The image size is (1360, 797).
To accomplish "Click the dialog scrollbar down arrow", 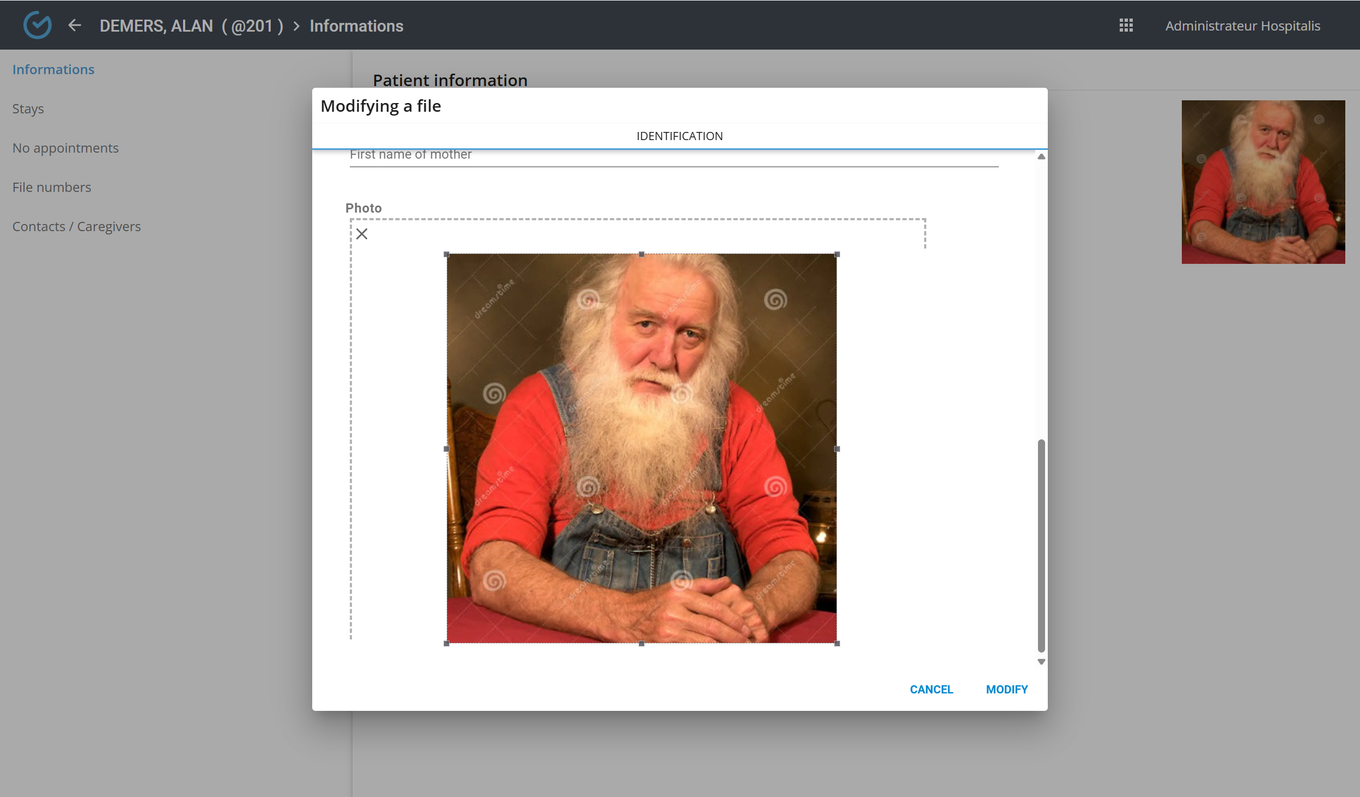I will (1040, 661).
